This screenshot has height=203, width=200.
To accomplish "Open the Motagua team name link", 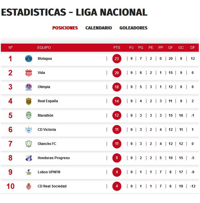I will coord(45,59).
